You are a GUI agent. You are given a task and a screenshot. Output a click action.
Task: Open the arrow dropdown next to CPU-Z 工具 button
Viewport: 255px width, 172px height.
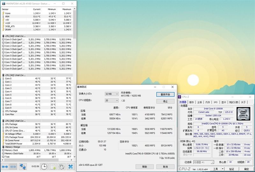point(223,169)
